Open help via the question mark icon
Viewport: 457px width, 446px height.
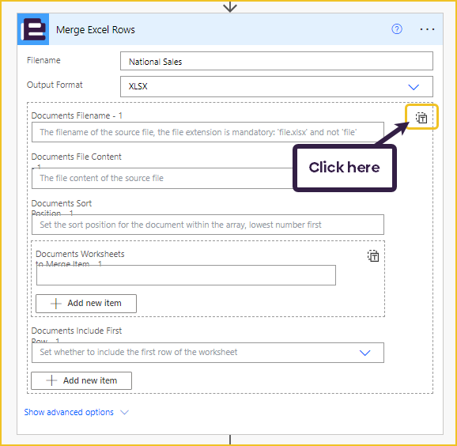tap(397, 29)
